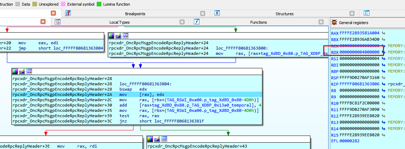Viewport: 405px width, 149px height.
Task: Click jump arrow next to R8 value
Action: 384,90
